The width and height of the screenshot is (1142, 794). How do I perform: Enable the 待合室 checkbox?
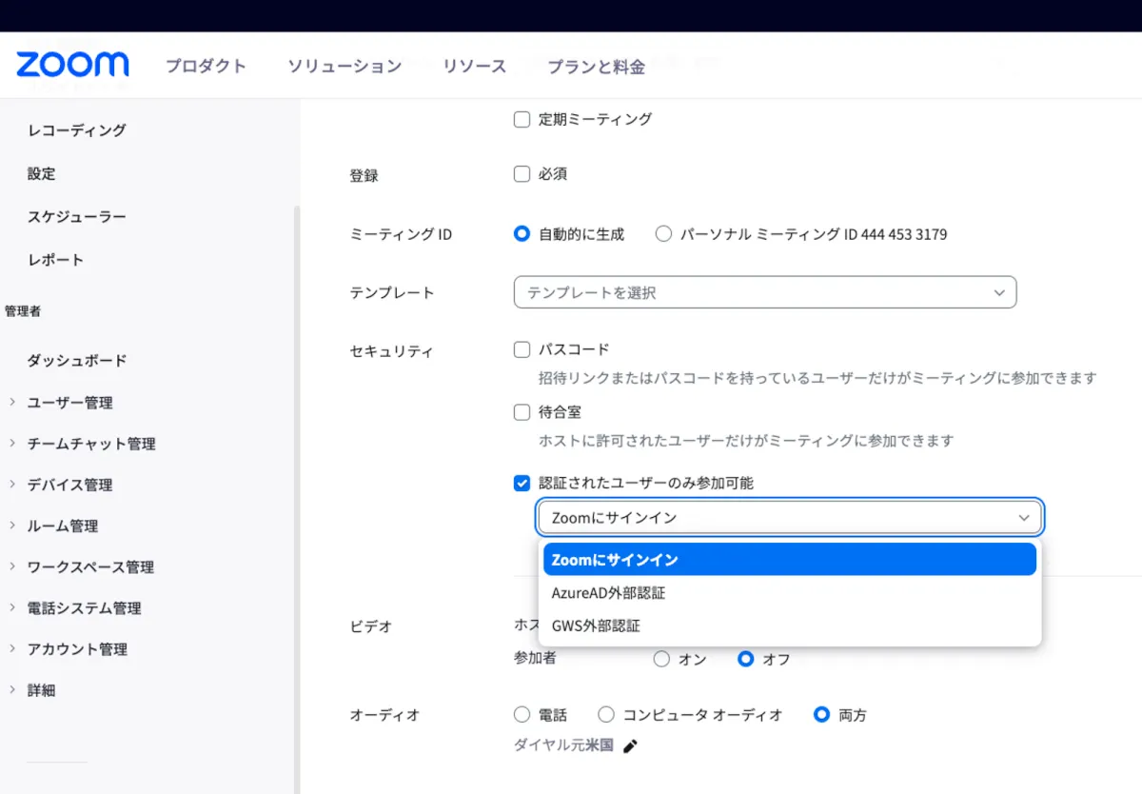coord(522,412)
